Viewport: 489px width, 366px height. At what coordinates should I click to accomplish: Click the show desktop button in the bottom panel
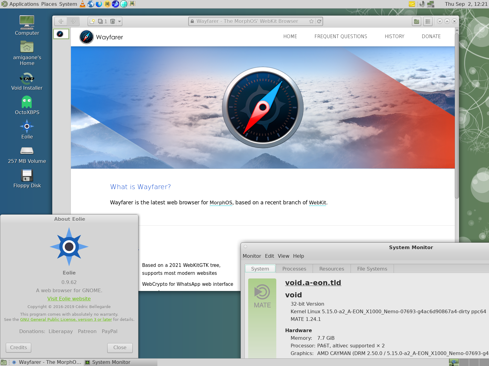pos(4,362)
